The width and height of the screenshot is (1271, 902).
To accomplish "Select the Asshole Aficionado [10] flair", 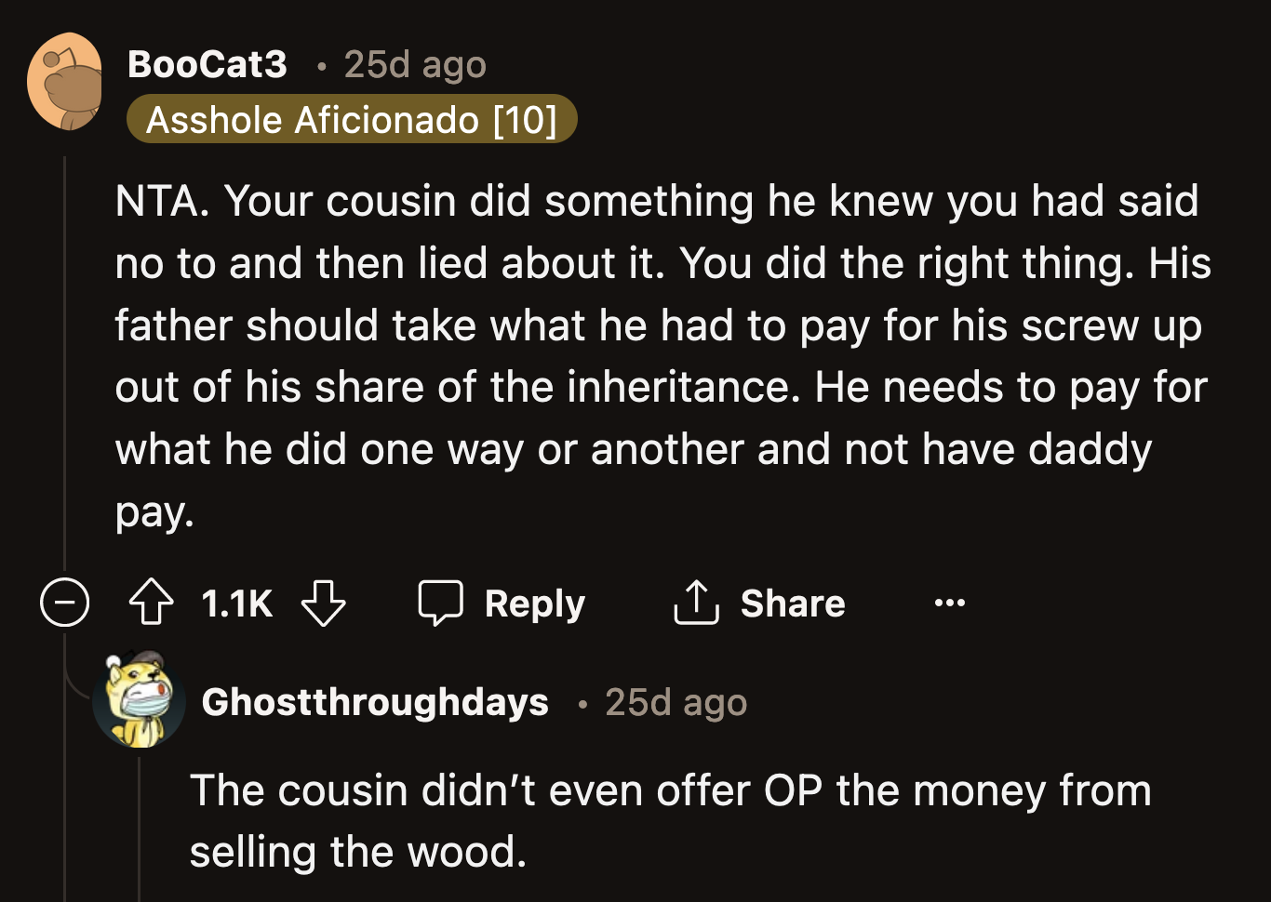I will [353, 118].
